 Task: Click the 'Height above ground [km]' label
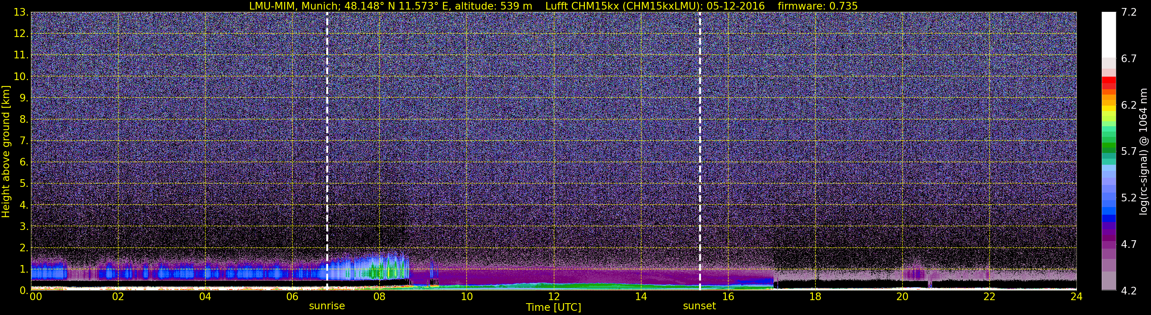pos(6,151)
